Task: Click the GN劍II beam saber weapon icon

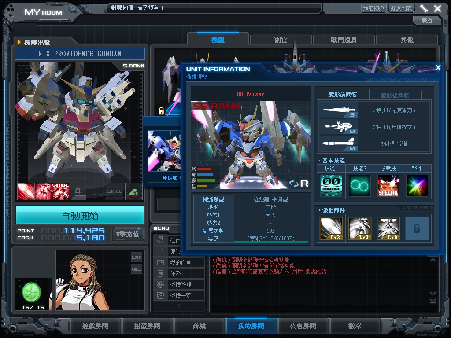Action: pyautogui.click(x=339, y=110)
